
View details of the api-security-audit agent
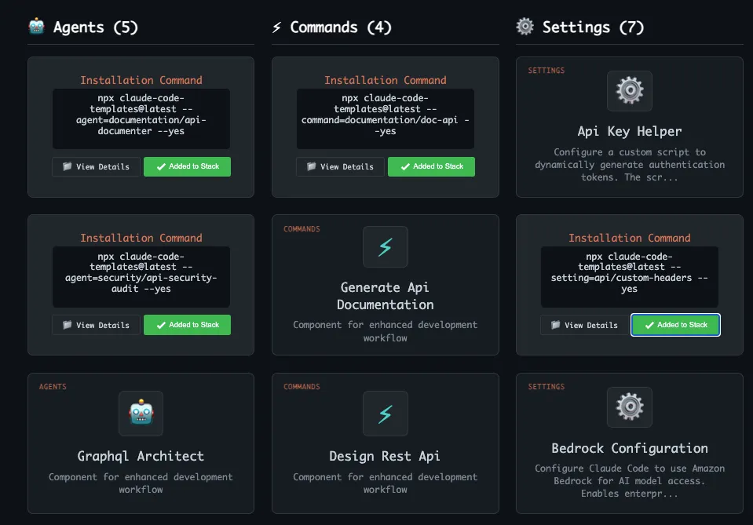(x=96, y=325)
